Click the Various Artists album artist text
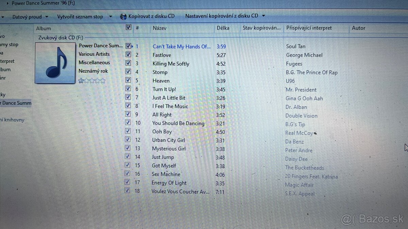Screen dimensions: 408x229 pos(94,54)
